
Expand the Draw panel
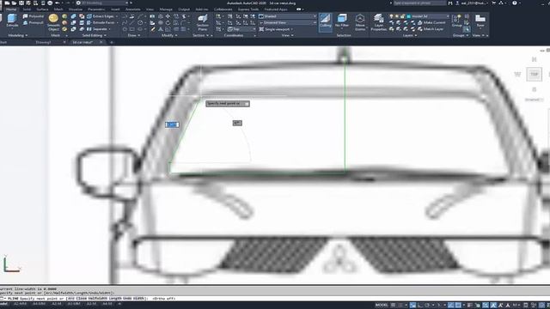134,35
